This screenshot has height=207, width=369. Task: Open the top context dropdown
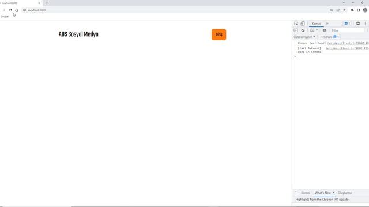314,30
